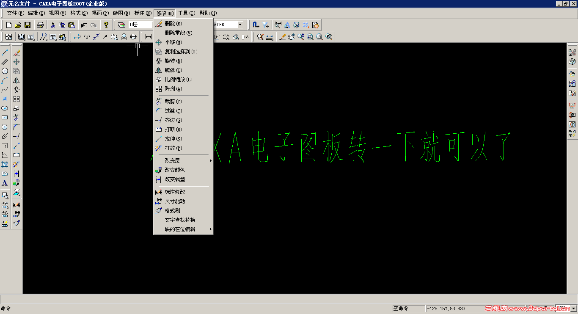
Task: Open the layer selection box showing 0层
Action: tap(140, 25)
